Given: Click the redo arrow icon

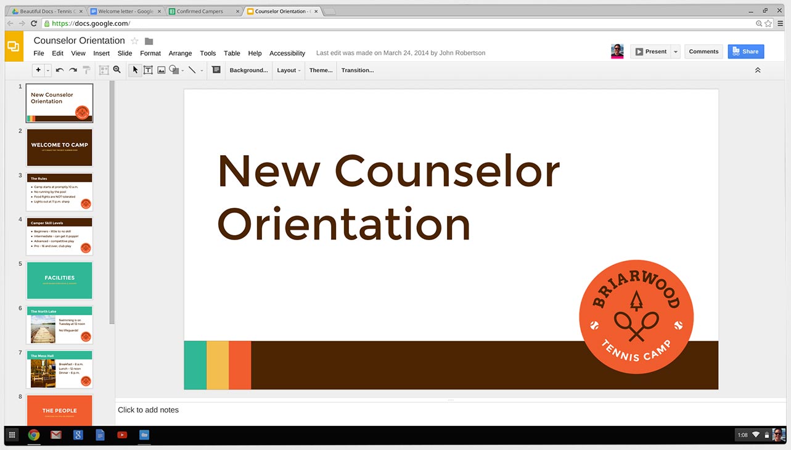Looking at the screenshot, I should point(73,70).
